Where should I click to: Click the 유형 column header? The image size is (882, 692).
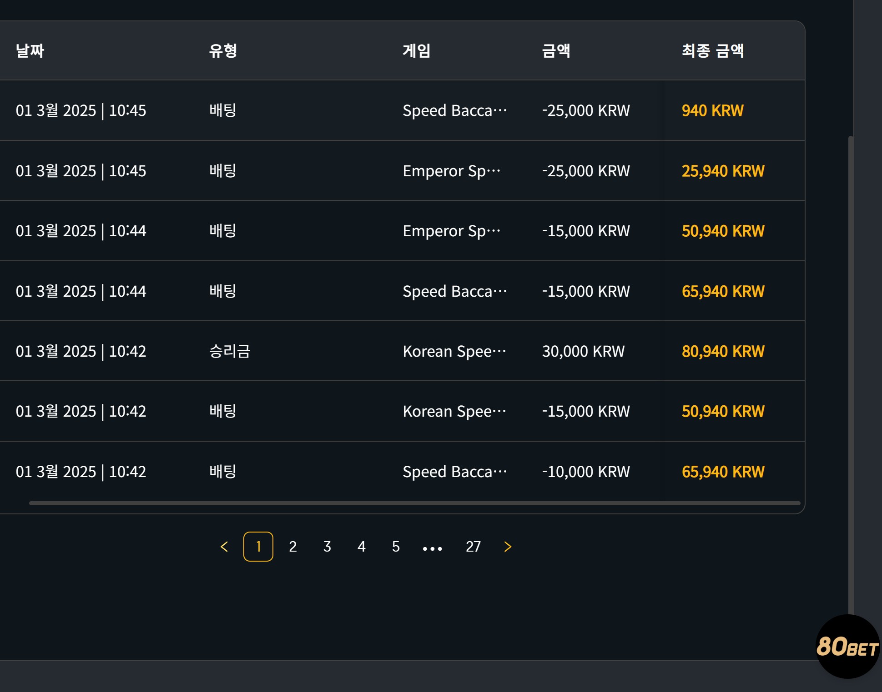click(223, 50)
